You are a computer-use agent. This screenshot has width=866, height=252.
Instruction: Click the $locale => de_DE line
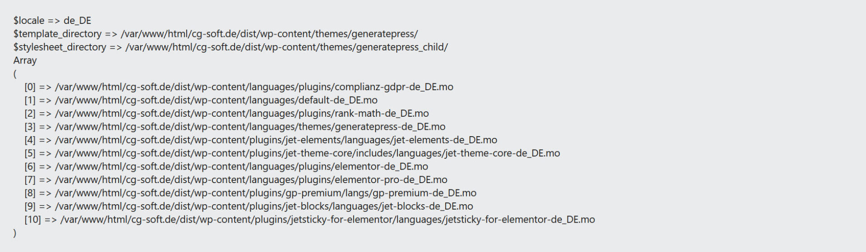pos(52,21)
